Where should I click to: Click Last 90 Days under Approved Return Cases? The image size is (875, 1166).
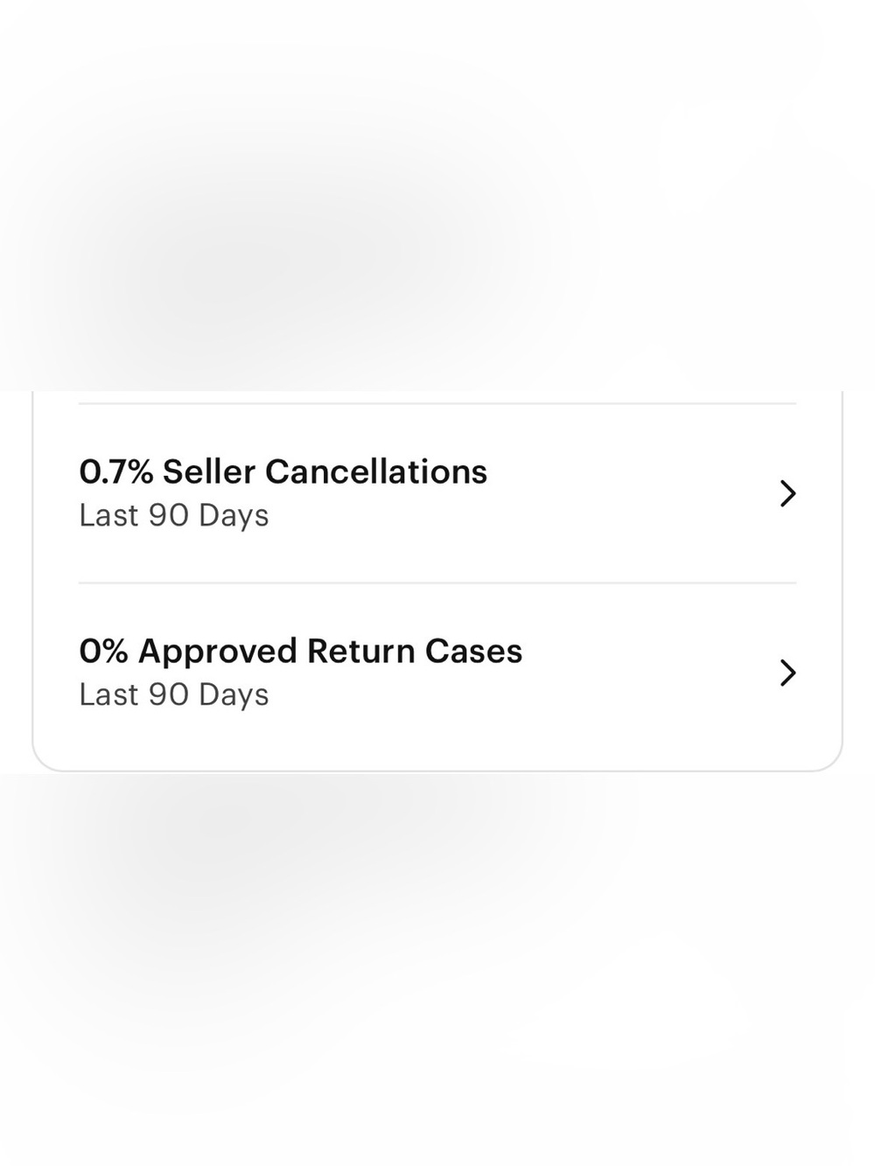(x=174, y=695)
